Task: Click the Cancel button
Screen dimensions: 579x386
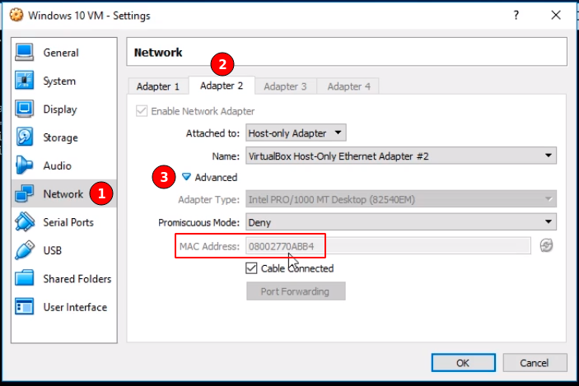Action: (x=535, y=362)
